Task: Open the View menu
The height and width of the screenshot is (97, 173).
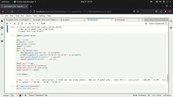Action: click(x=17, y=16)
